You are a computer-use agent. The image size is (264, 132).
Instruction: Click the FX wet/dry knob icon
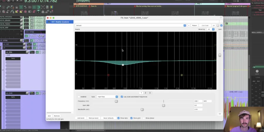click(218, 26)
